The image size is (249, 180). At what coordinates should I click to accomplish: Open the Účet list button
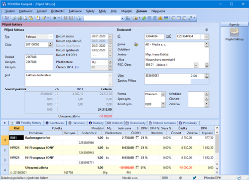[207, 76]
